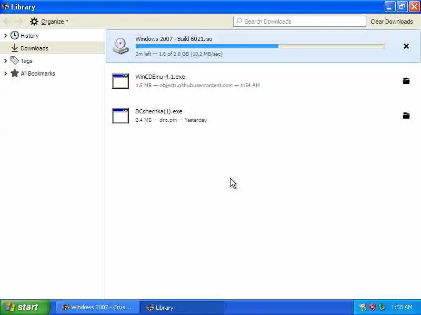Go forward with the forward arrow
This screenshot has width=421, height=315.
pos(19,22)
